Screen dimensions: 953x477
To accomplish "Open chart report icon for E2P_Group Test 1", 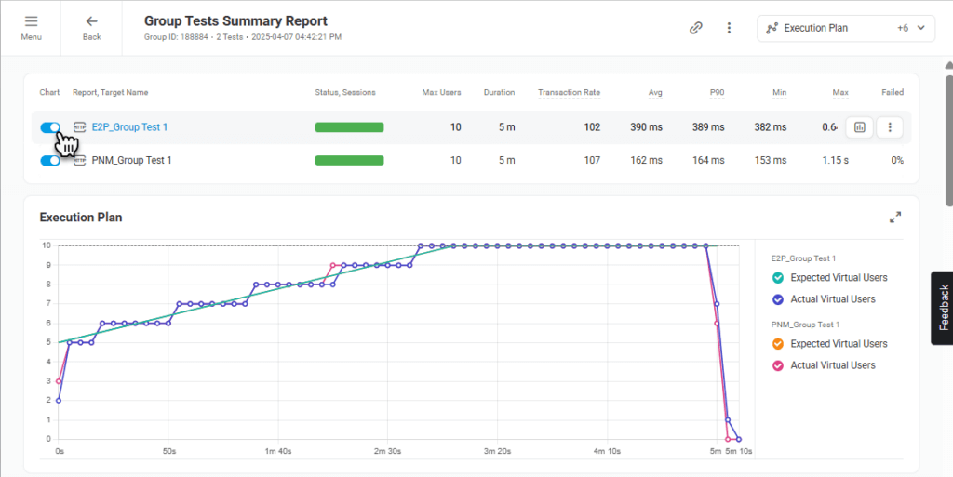I will [859, 127].
